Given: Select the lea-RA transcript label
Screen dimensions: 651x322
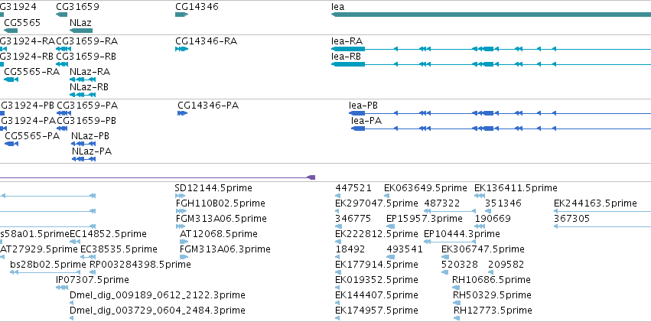Looking at the screenshot, I should coord(347,41).
